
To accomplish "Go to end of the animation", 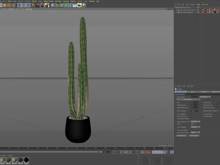I will (137, 152).
